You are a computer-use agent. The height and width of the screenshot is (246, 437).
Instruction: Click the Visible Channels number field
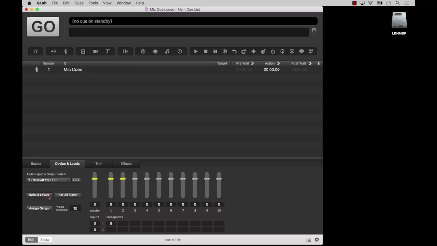point(75,208)
